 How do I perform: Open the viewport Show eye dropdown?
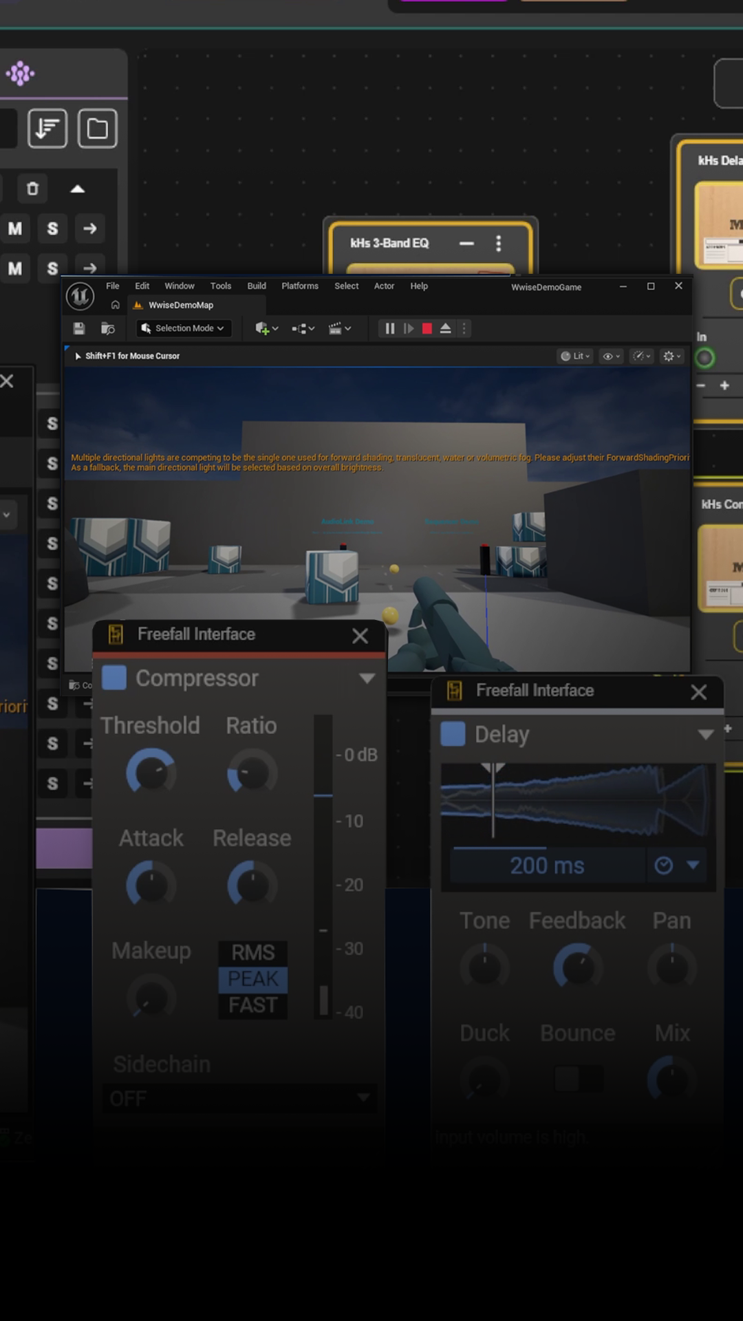pyautogui.click(x=612, y=356)
